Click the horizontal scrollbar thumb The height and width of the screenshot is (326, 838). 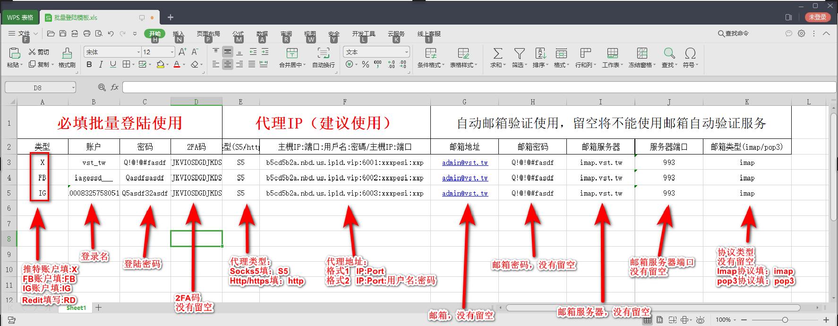click(x=653, y=308)
